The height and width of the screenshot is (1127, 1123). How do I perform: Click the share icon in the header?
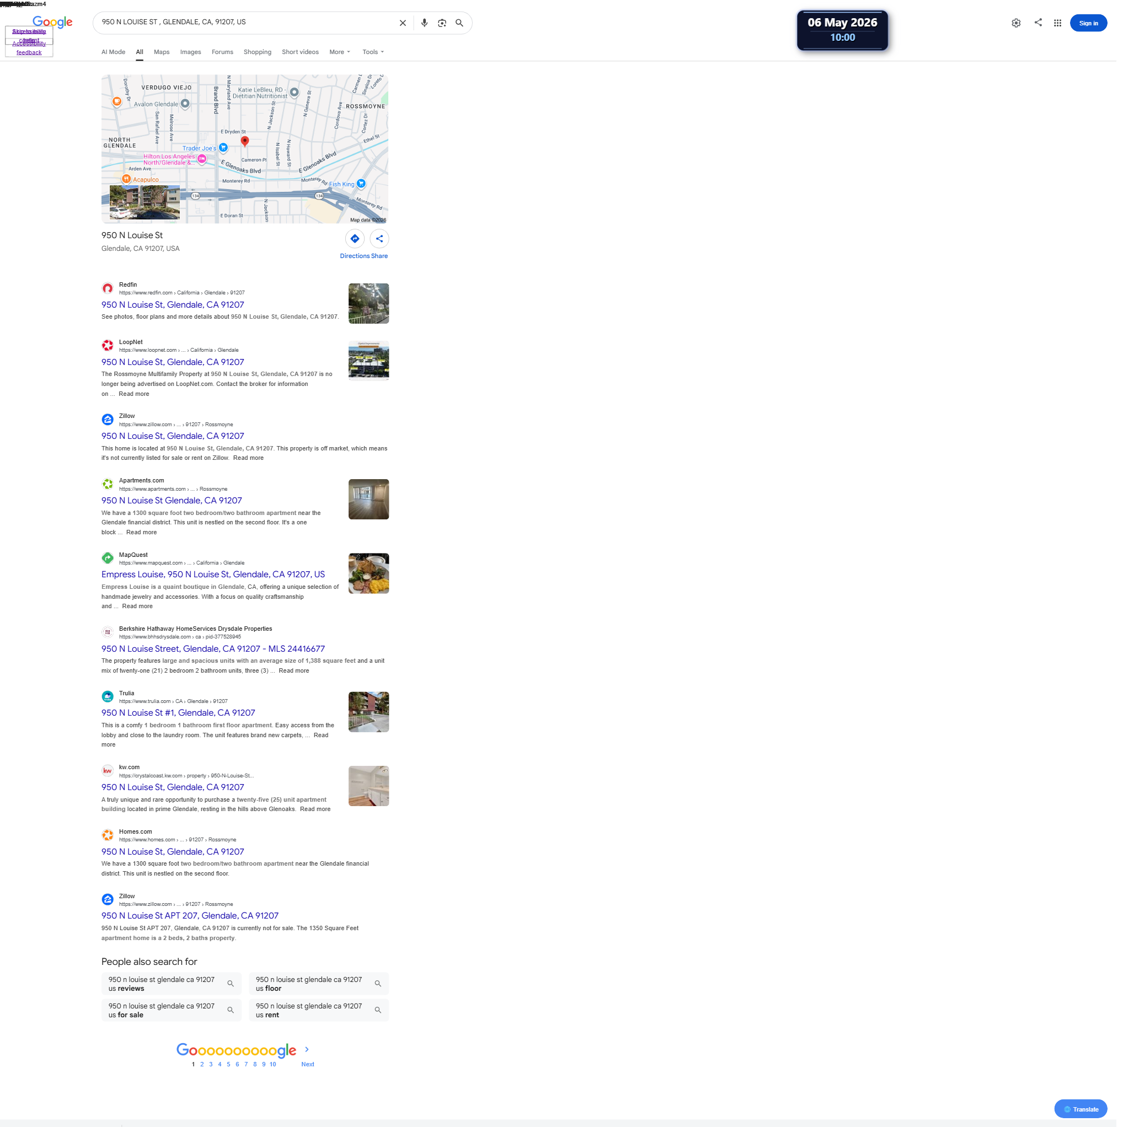[x=1038, y=22]
